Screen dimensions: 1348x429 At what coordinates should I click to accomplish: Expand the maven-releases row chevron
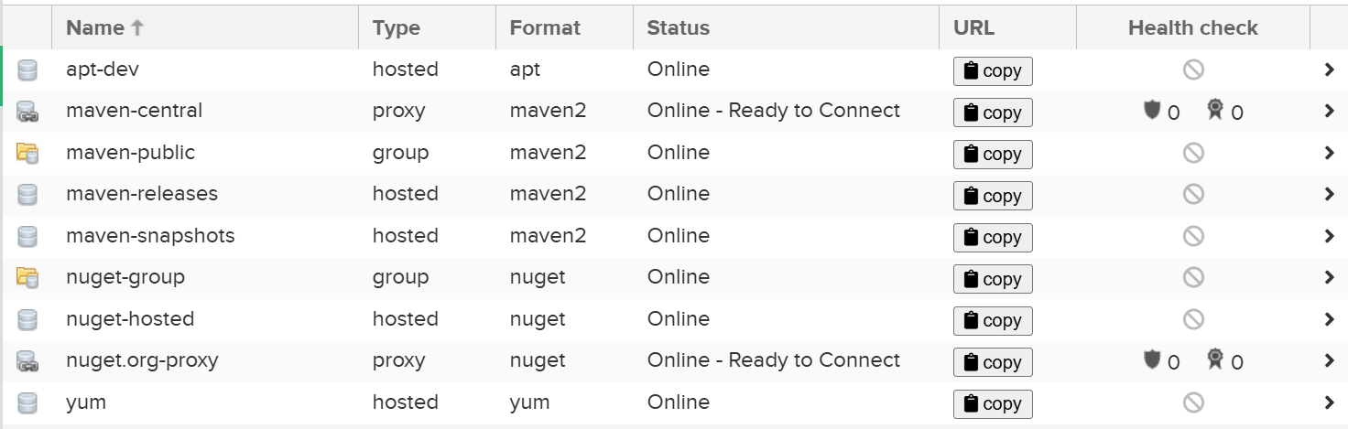coord(1329,194)
